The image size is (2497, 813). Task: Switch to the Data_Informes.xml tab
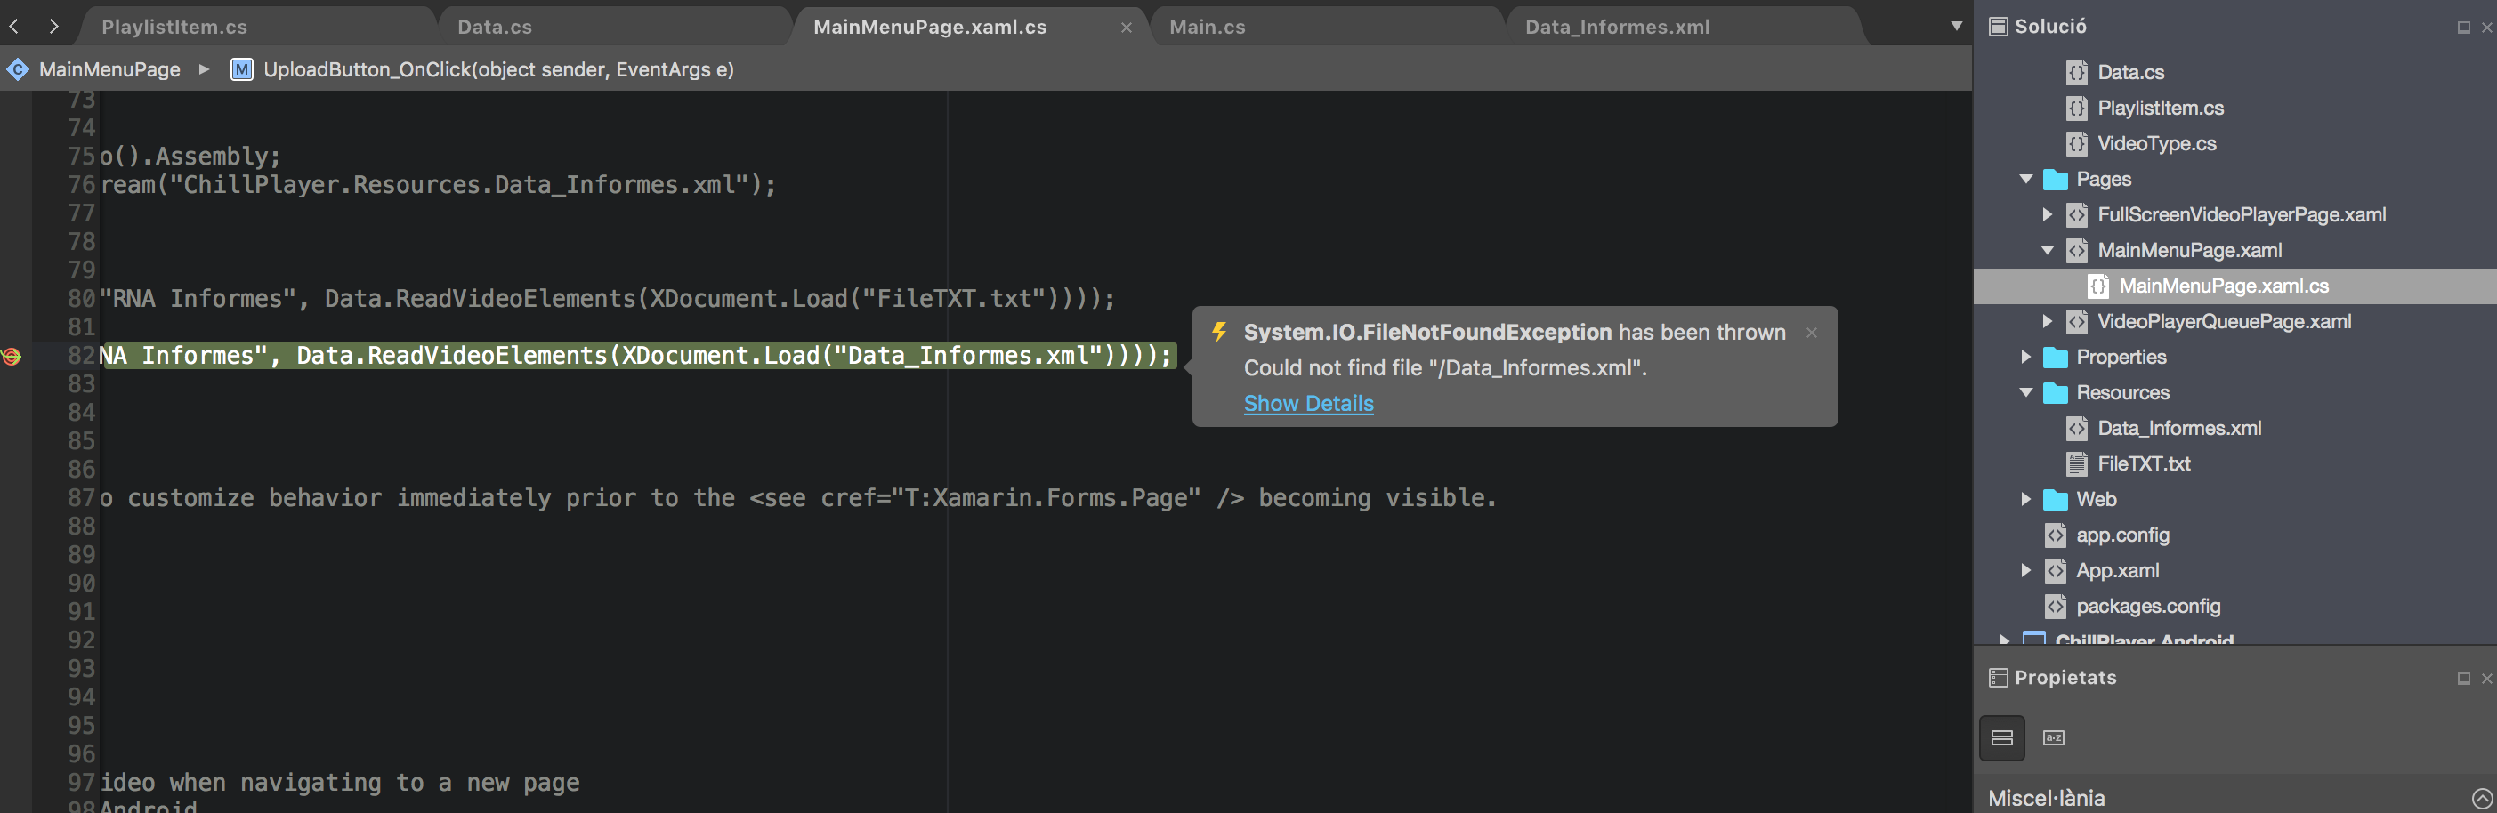click(1617, 28)
